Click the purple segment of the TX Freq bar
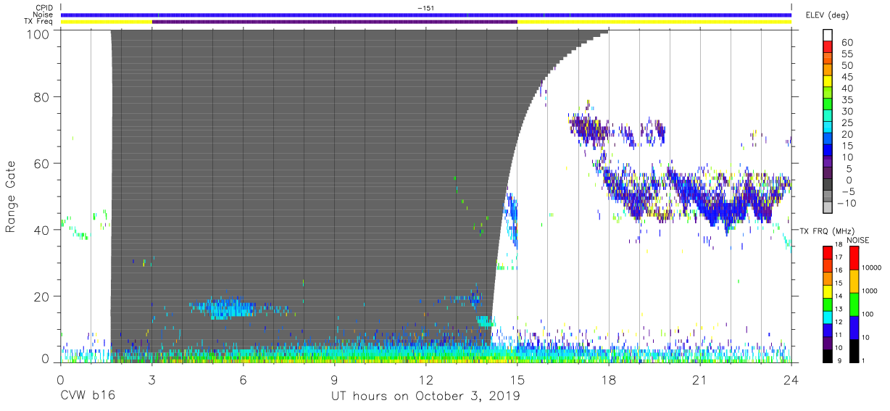 pos(334,22)
